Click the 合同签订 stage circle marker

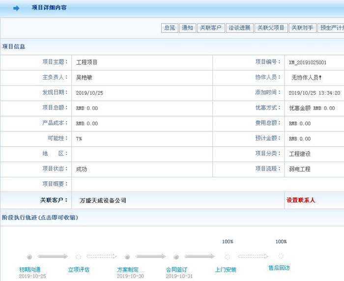(176, 256)
